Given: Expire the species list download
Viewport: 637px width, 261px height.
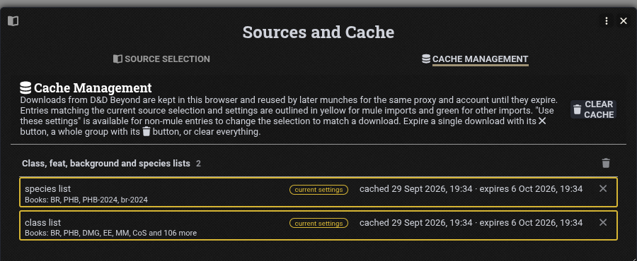Looking at the screenshot, I should click(603, 188).
